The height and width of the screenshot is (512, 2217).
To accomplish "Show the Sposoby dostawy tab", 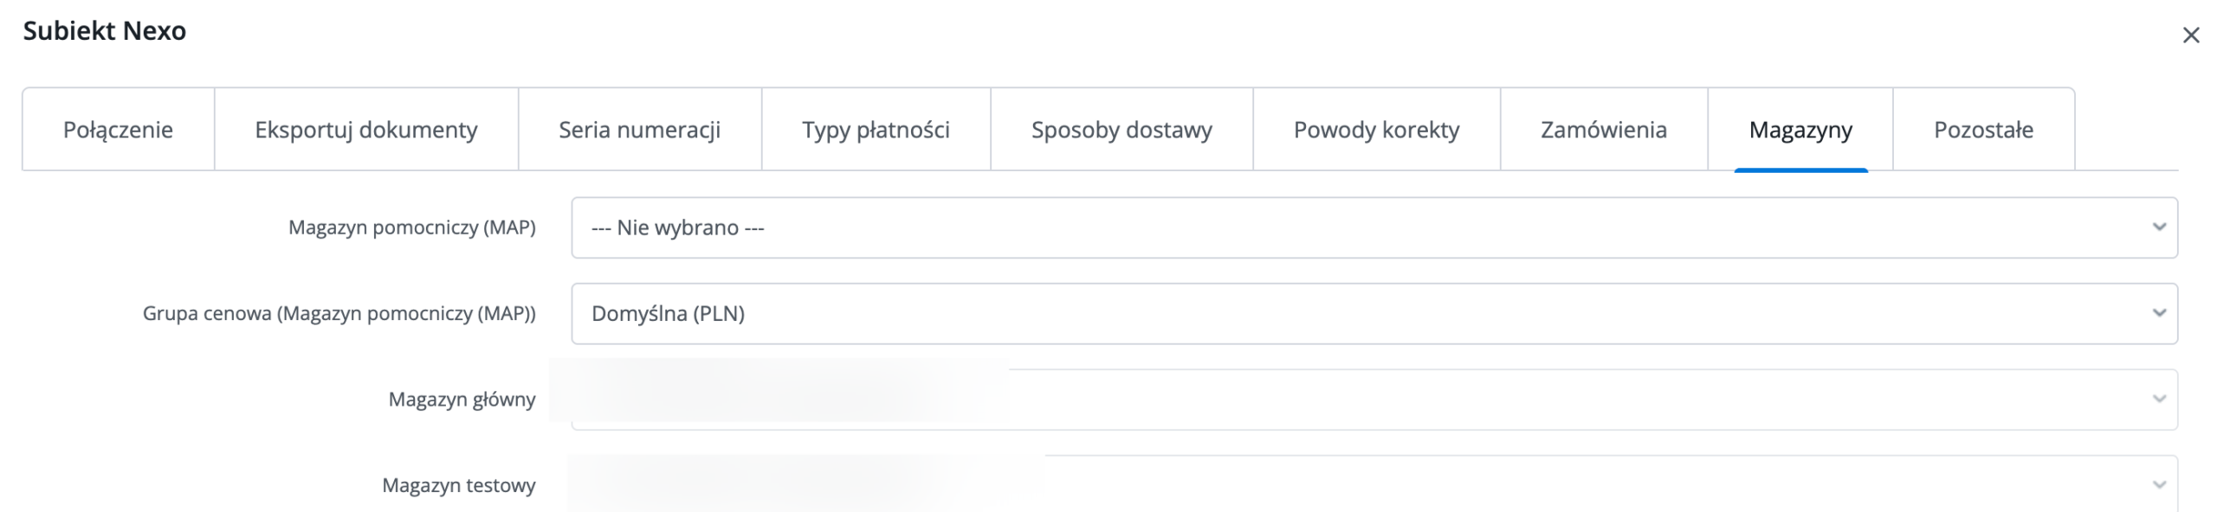I will (1121, 130).
